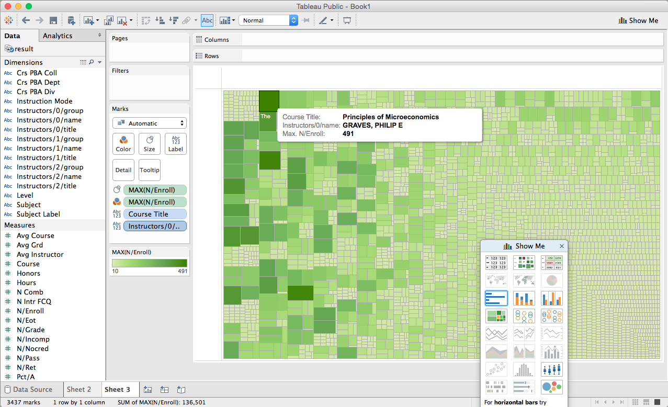Click the Sort ascending toolbar icon
Viewport: 668px width, 407px height.
[x=160, y=20]
